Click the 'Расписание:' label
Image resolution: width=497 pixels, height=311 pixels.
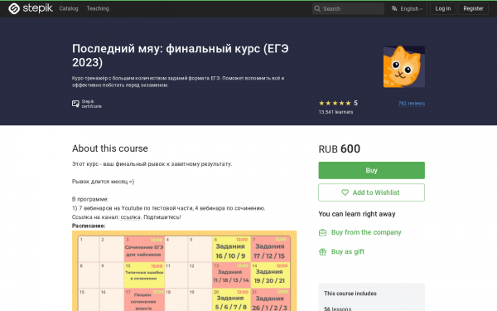click(89, 226)
